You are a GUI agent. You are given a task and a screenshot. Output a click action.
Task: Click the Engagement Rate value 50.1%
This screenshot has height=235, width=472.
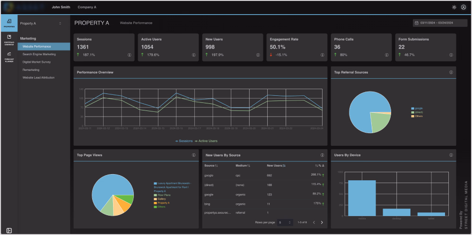278,47
